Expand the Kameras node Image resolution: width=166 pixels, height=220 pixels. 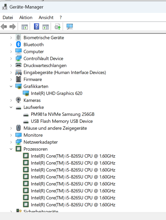click(11, 100)
